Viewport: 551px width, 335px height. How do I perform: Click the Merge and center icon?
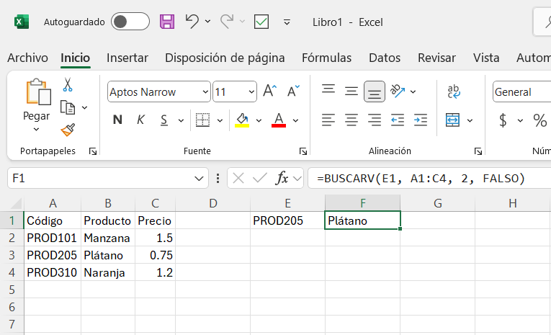452,120
